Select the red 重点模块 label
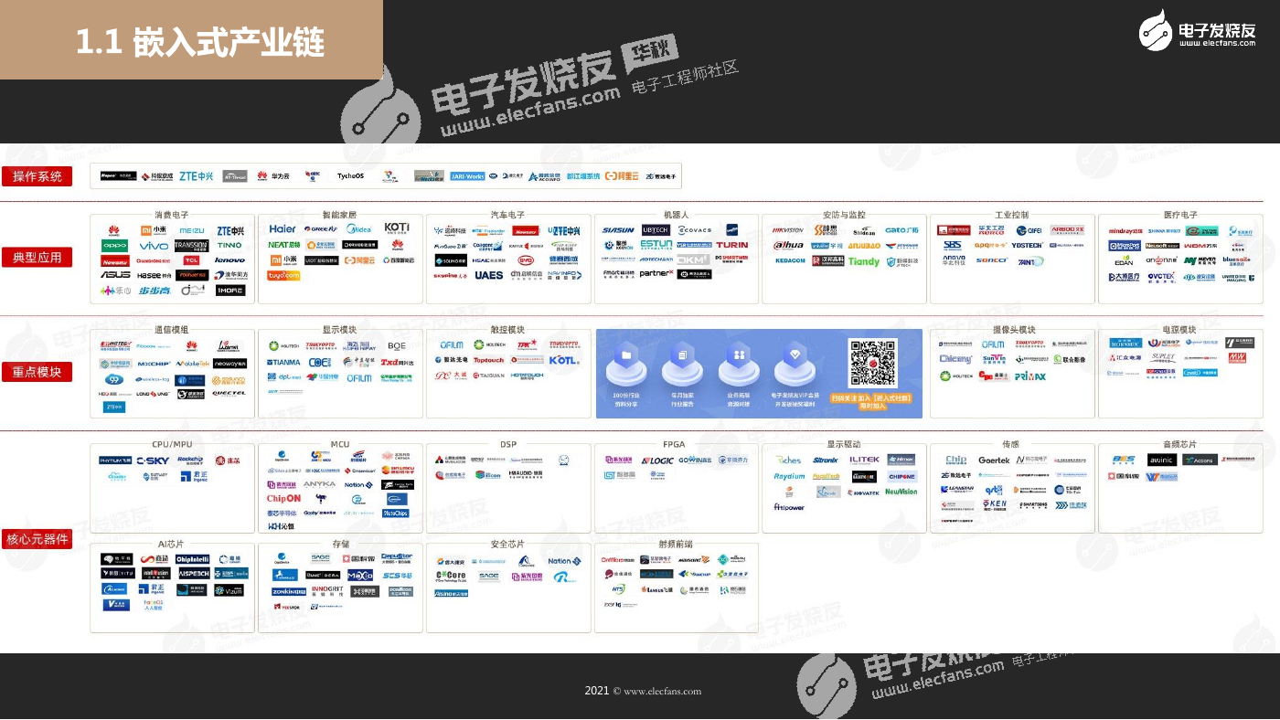This screenshot has width=1280, height=720. (x=37, y=372)
